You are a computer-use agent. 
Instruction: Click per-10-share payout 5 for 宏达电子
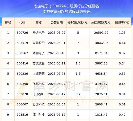[x=78, y=33]
